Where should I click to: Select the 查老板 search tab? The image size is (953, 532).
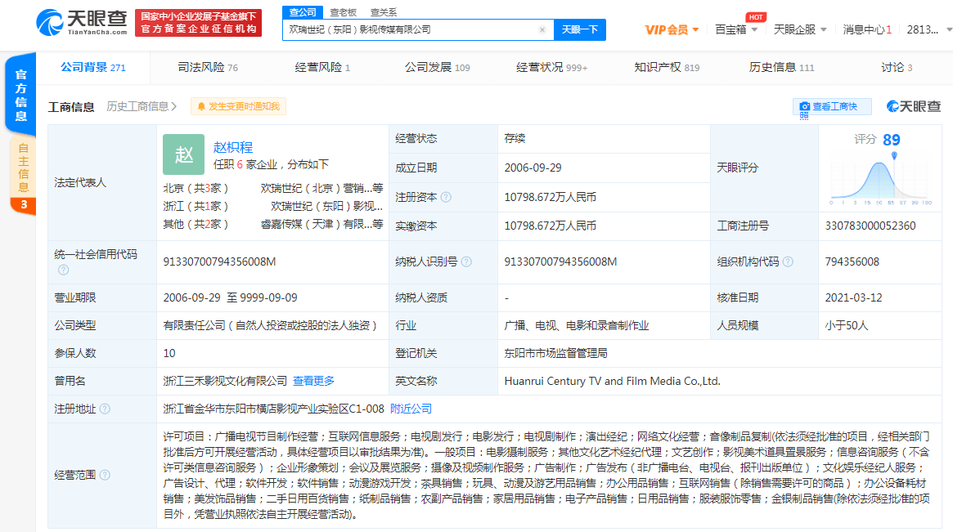(x=344, y=12)
